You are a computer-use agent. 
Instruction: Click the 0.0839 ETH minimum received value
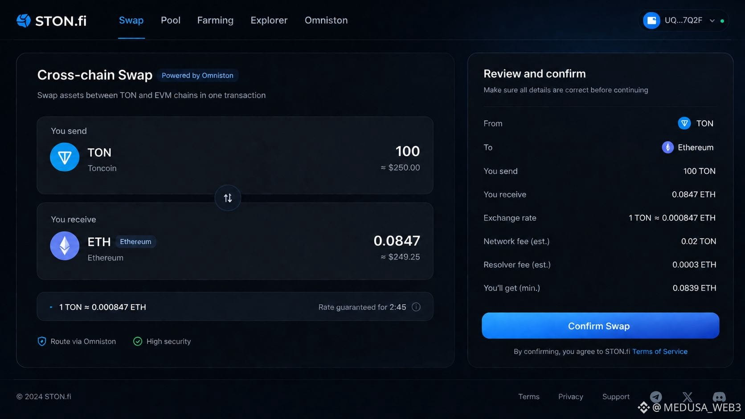tap(694, 288)
